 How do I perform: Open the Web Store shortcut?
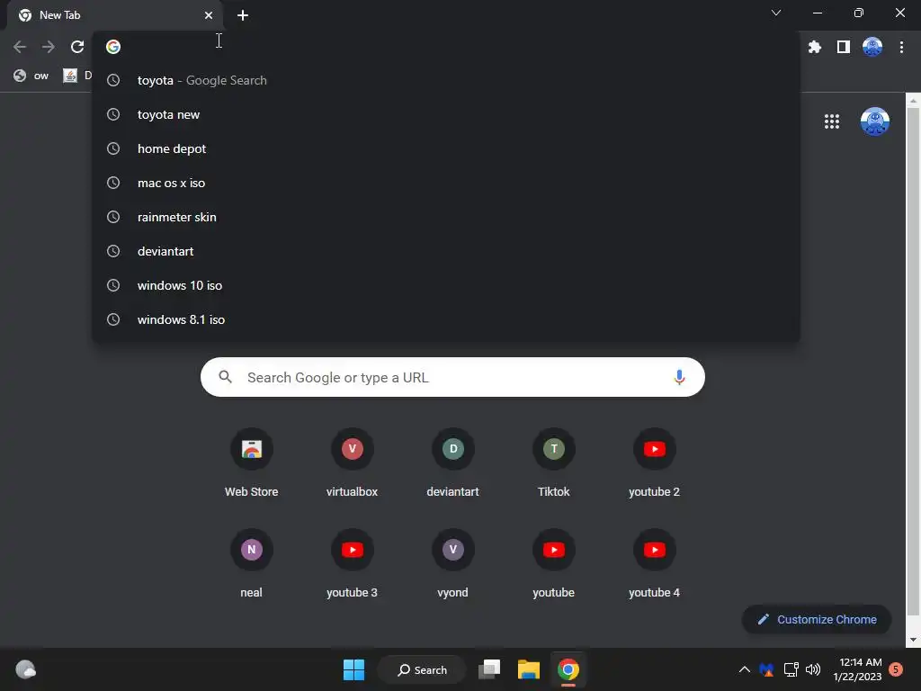click(x=252, y=464)
